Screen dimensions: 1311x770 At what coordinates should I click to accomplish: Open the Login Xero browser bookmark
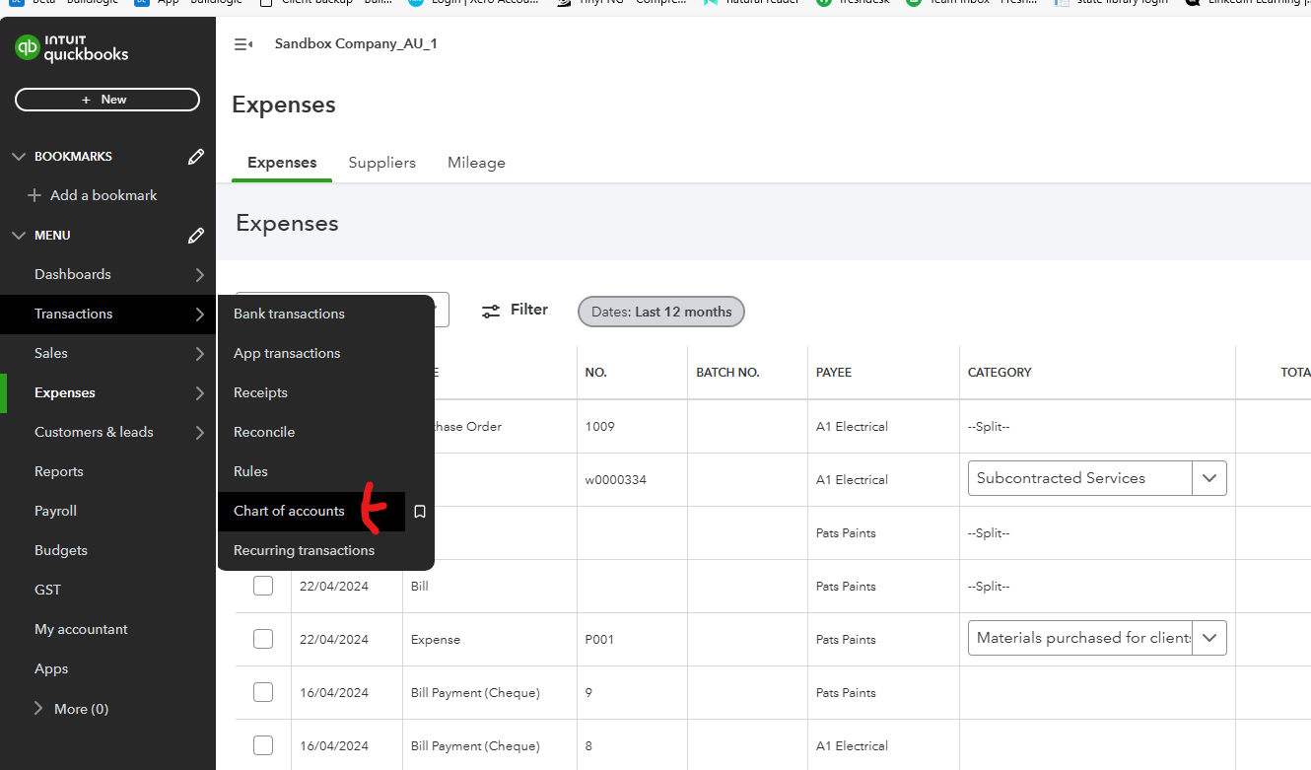[473, 2]
